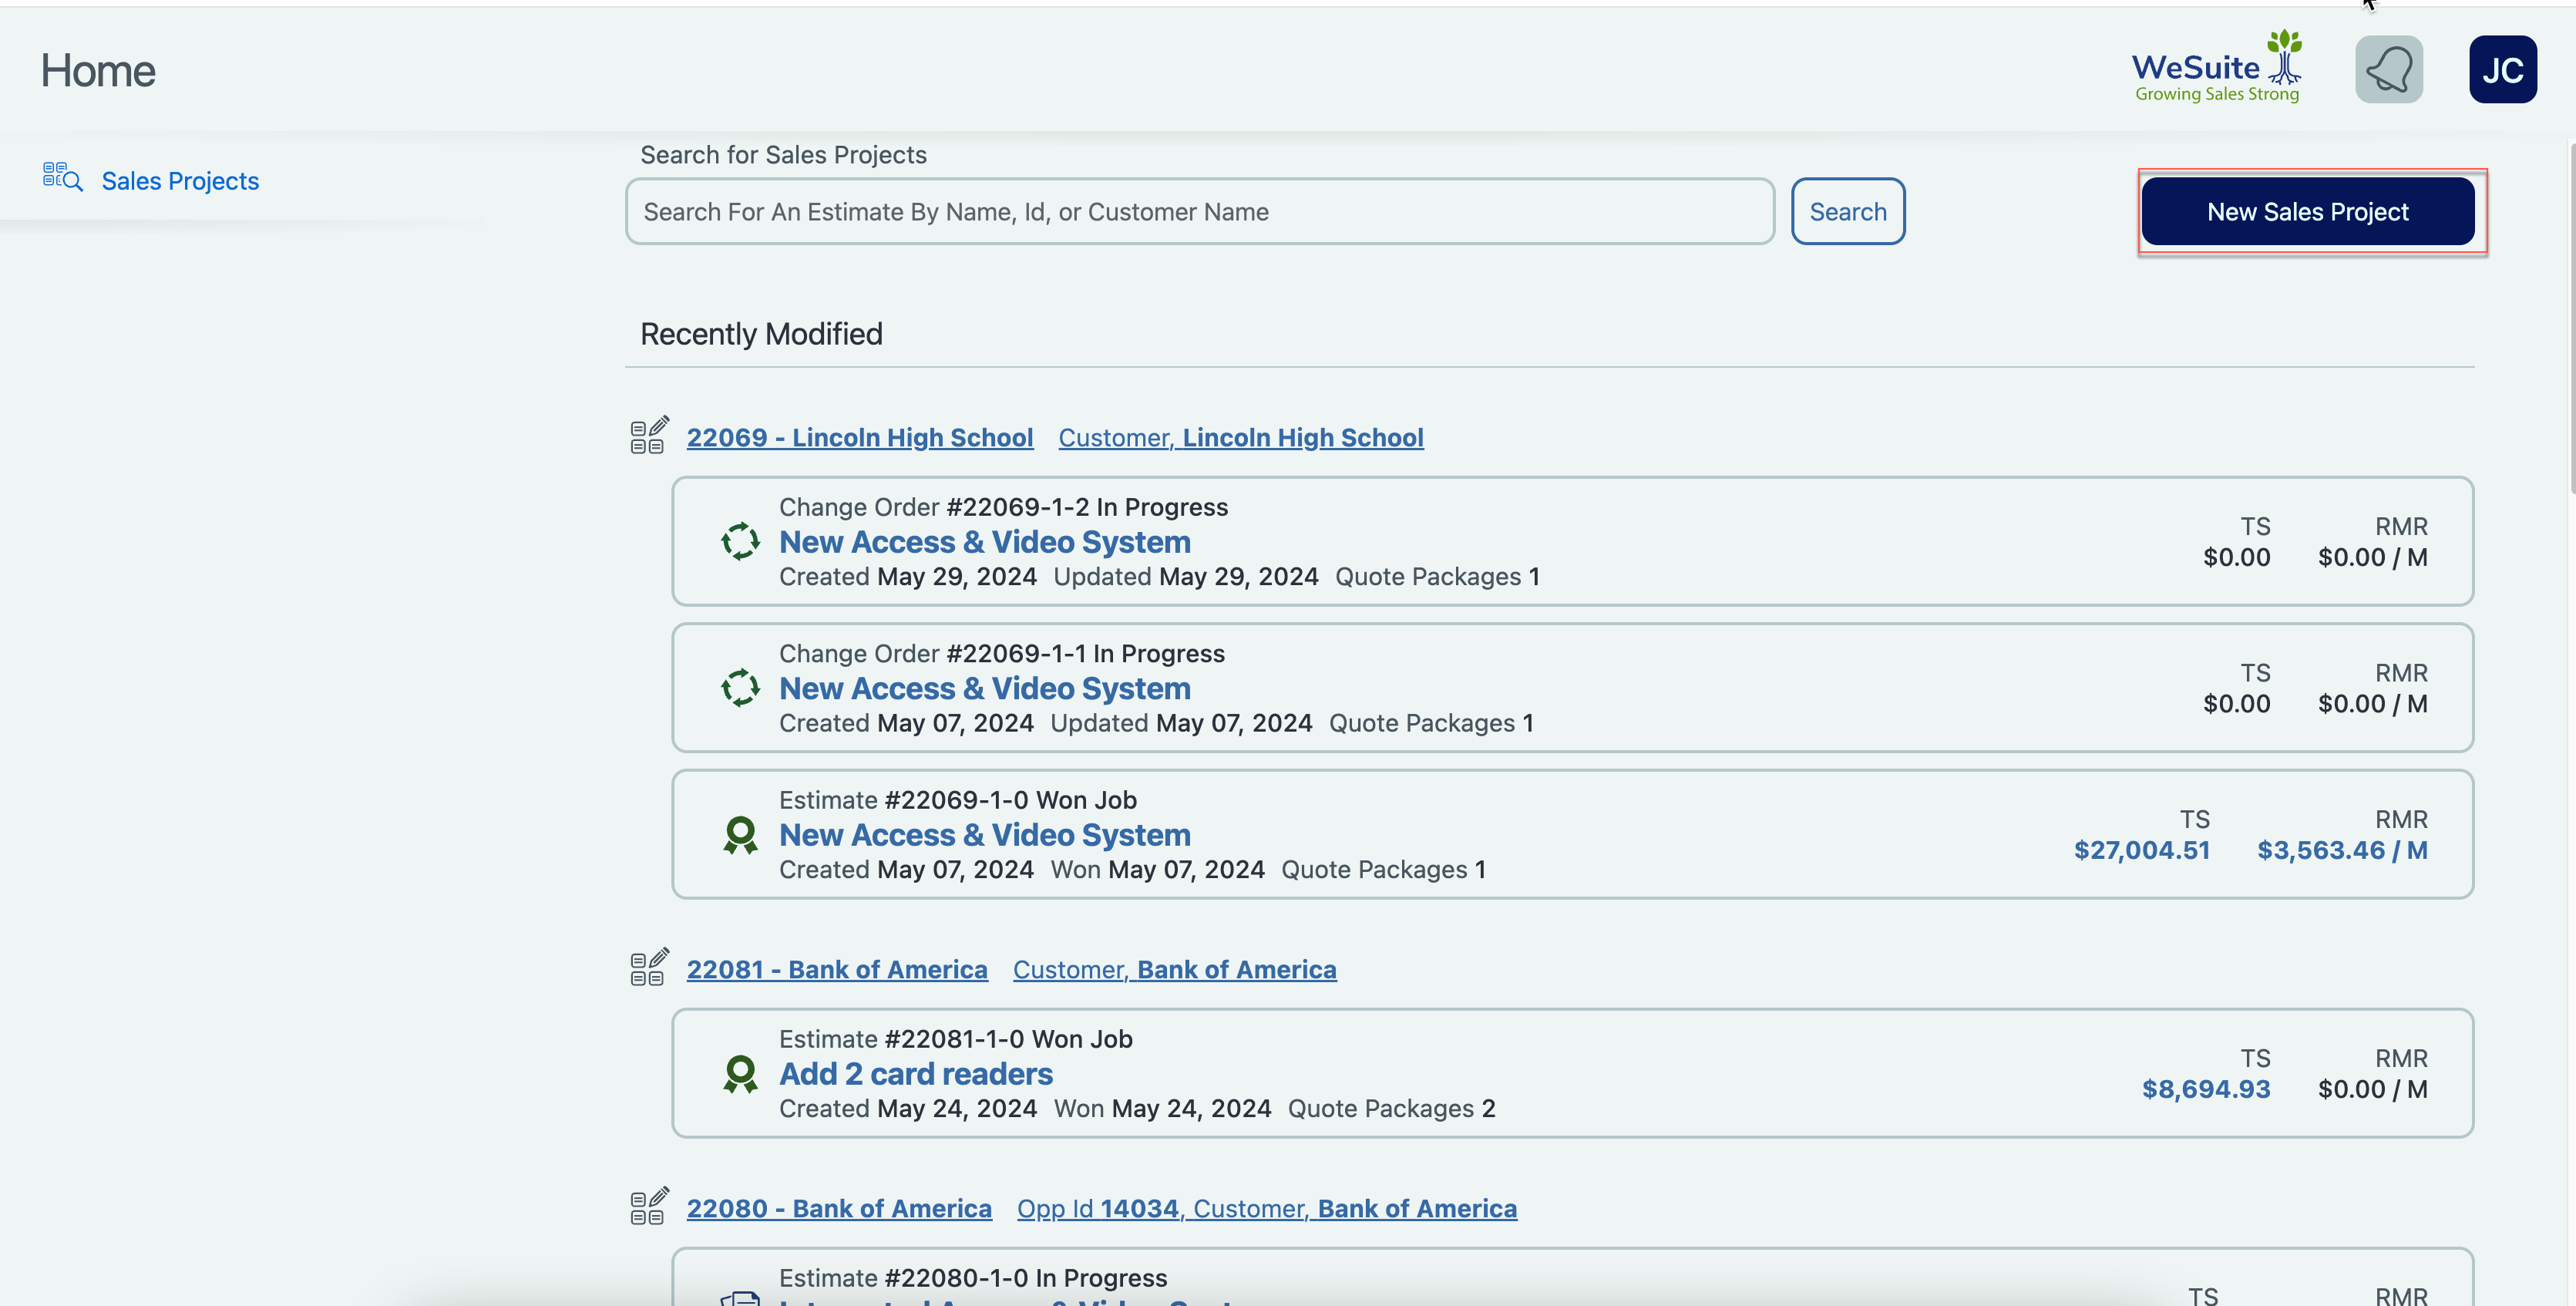Click the edit icon beside 22081 - Bank of America

pos(649,968)
